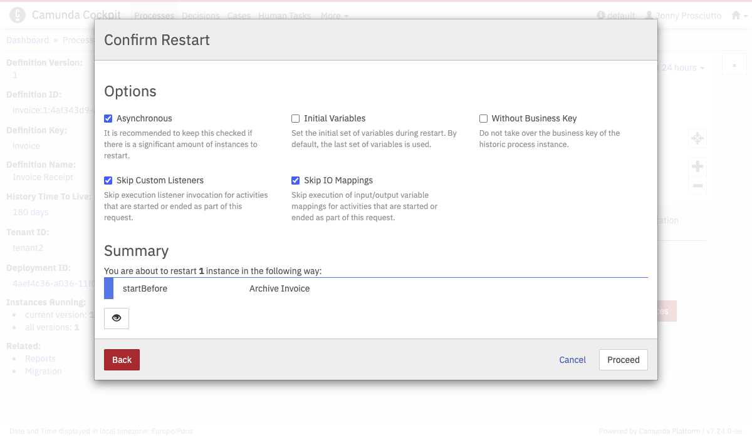The image size is (752, 438).
Task: Click the diagram reset-zoom crosshair icon
Action: (x=697, y=138)
